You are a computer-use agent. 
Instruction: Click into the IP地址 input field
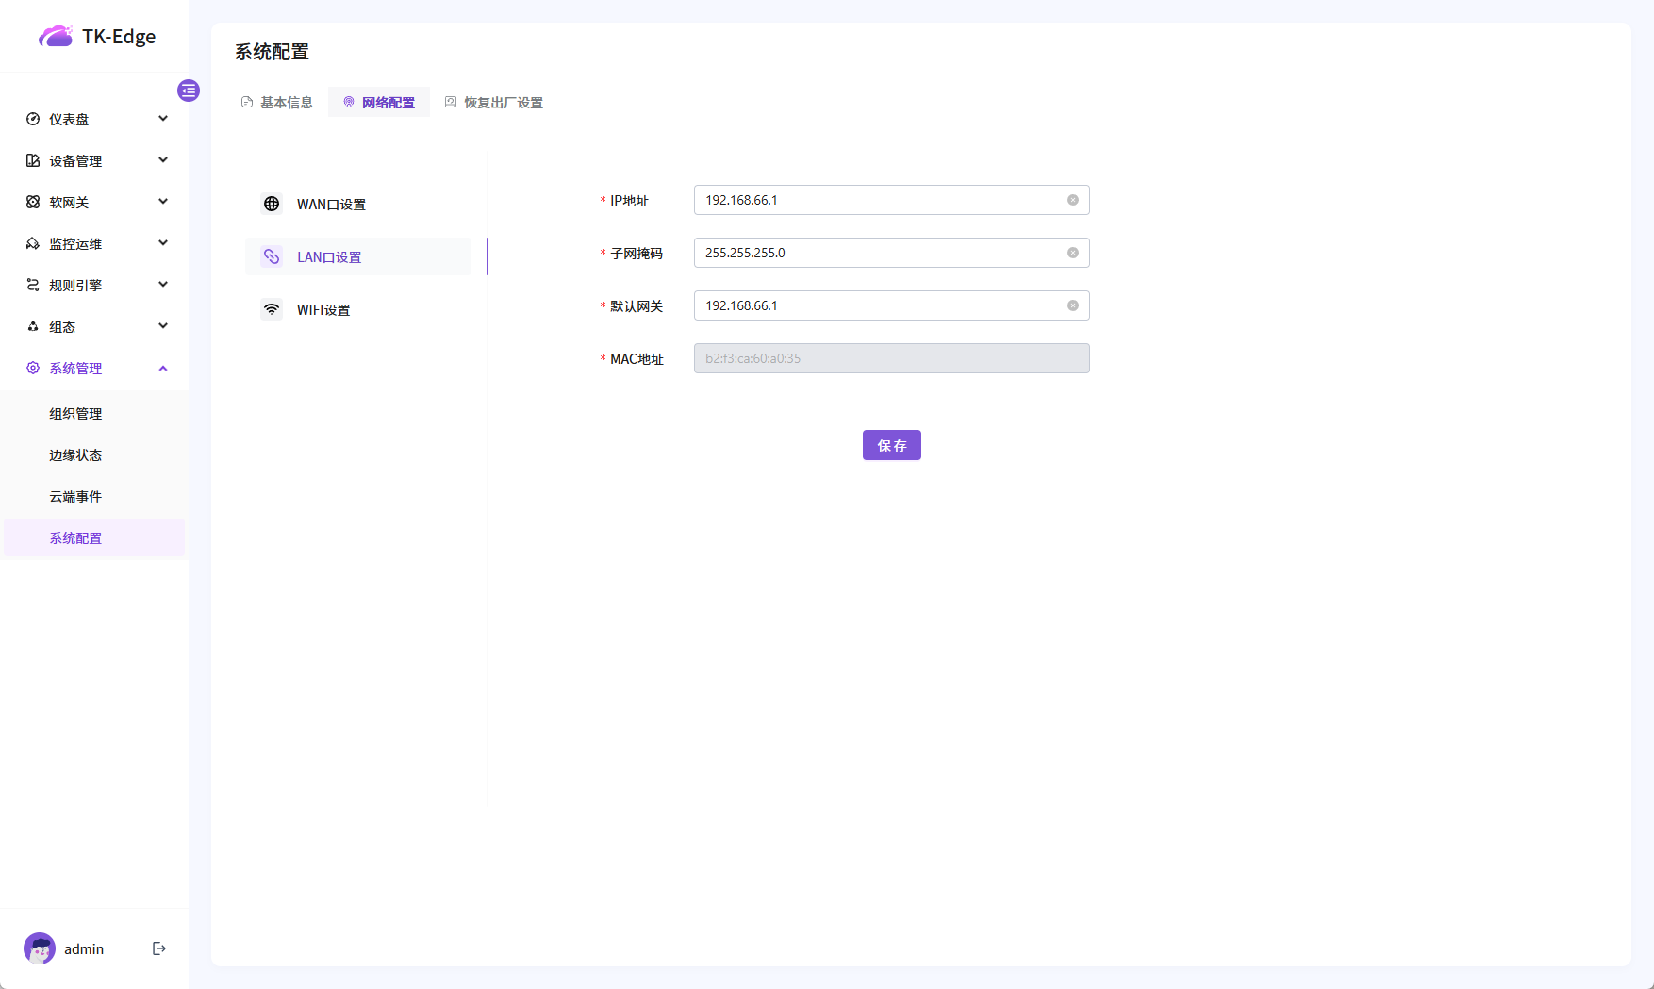(x=877, y=200)
